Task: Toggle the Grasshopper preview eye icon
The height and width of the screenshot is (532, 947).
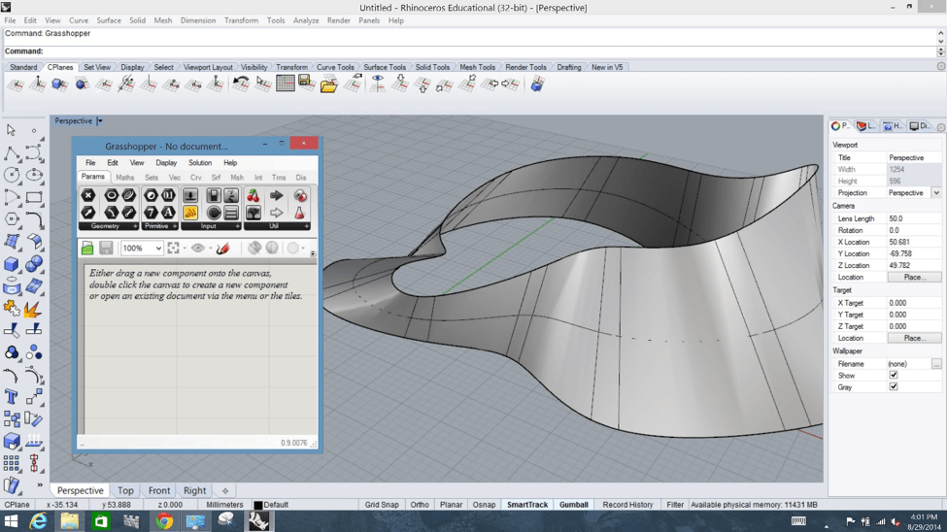Action: 197,248
